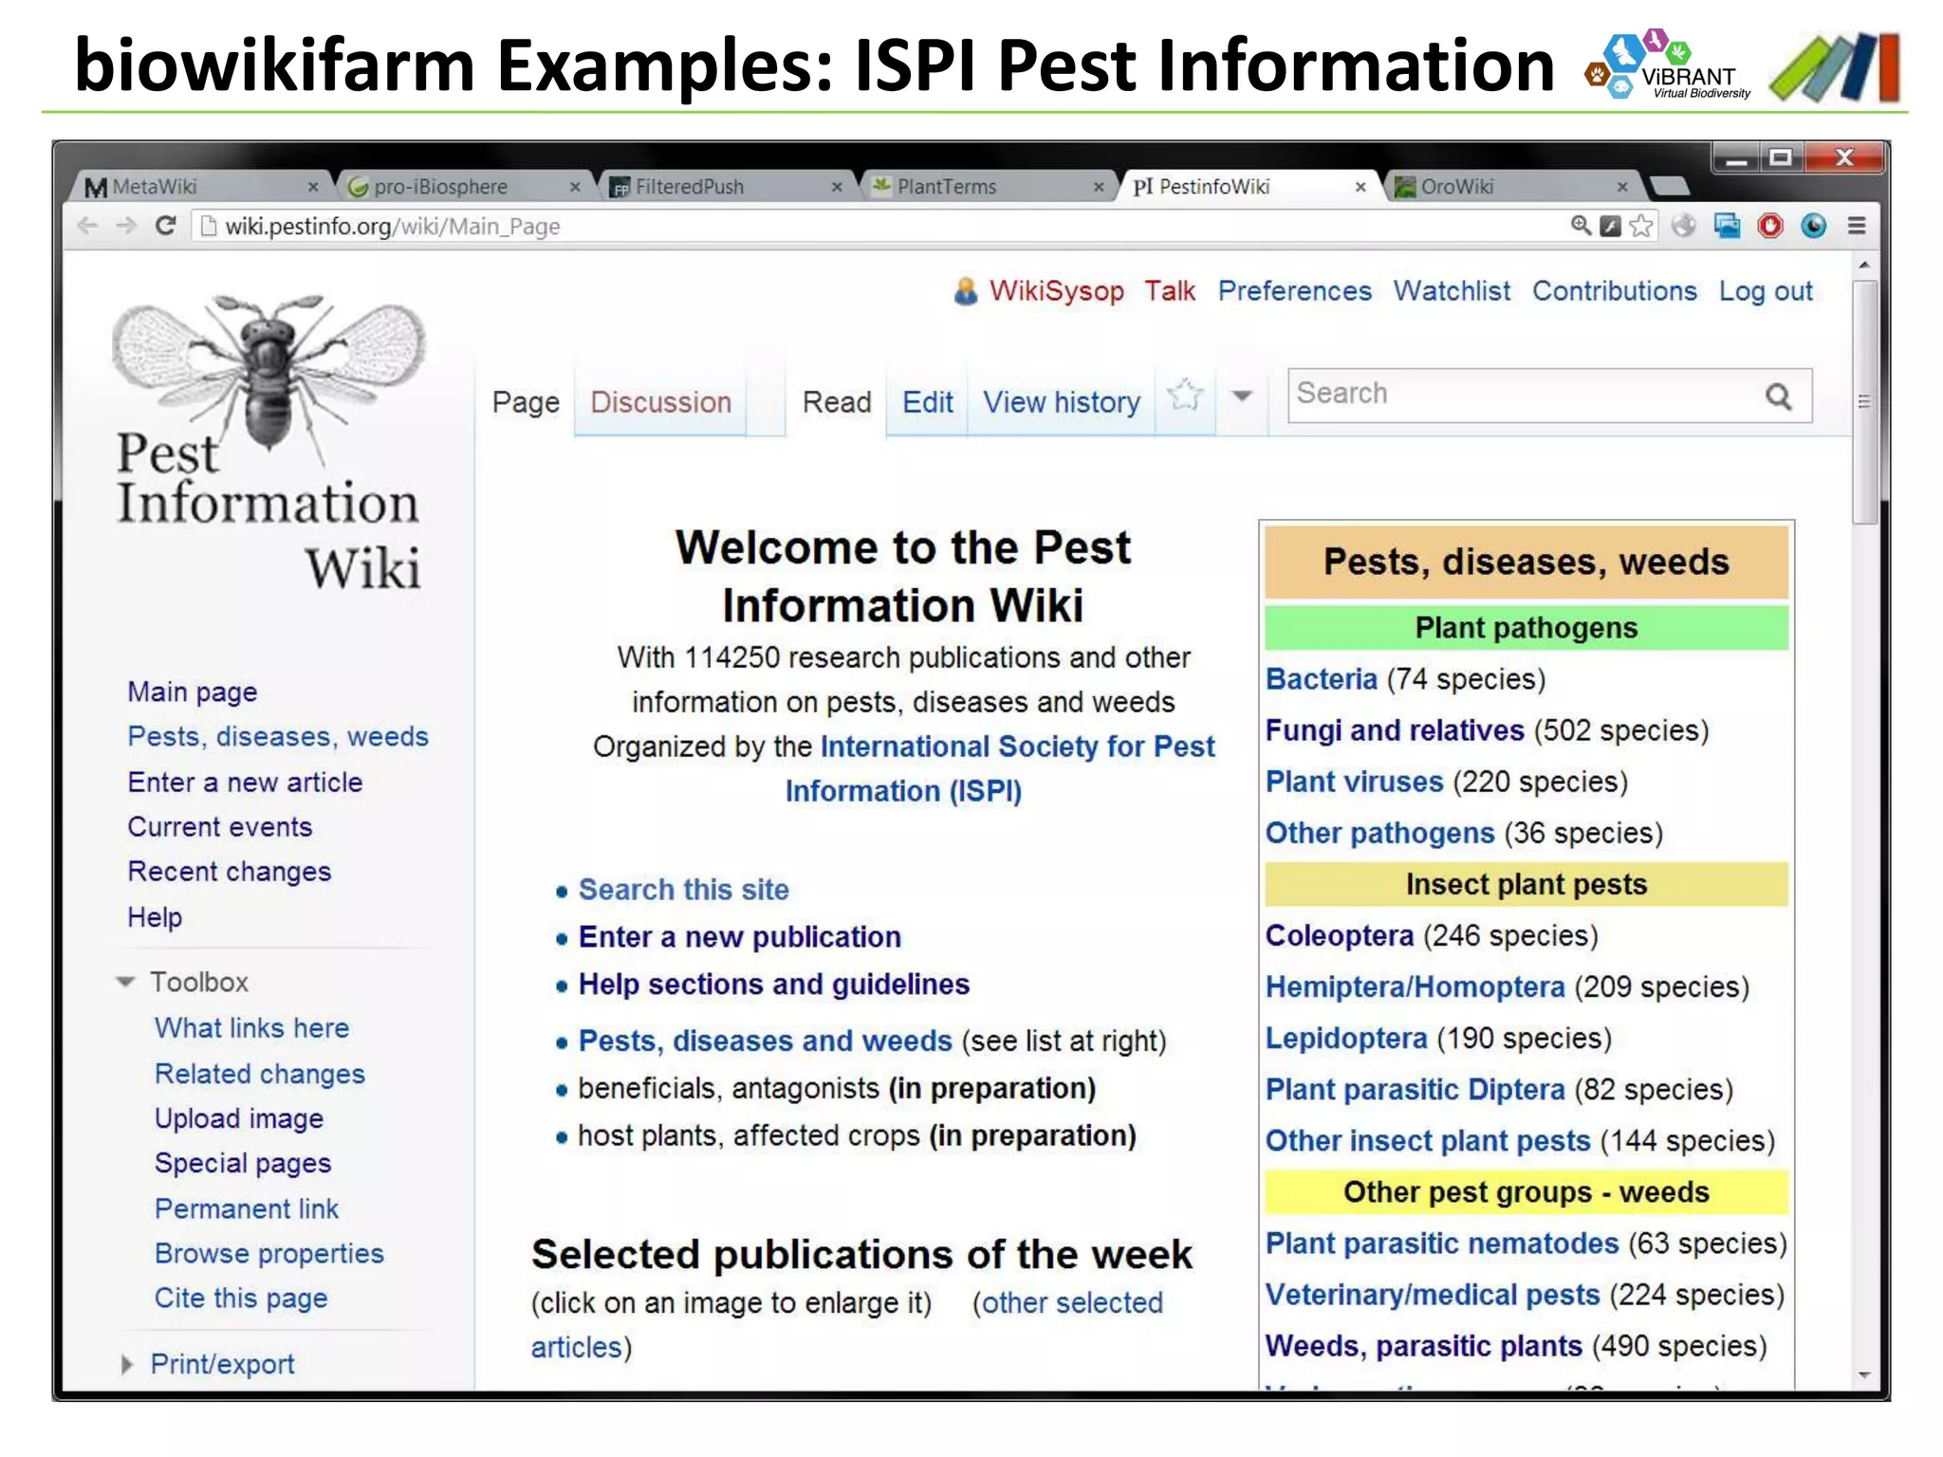1943x1457 pixels.
Task: Click the red circular extension icon
Action: 1770,226
